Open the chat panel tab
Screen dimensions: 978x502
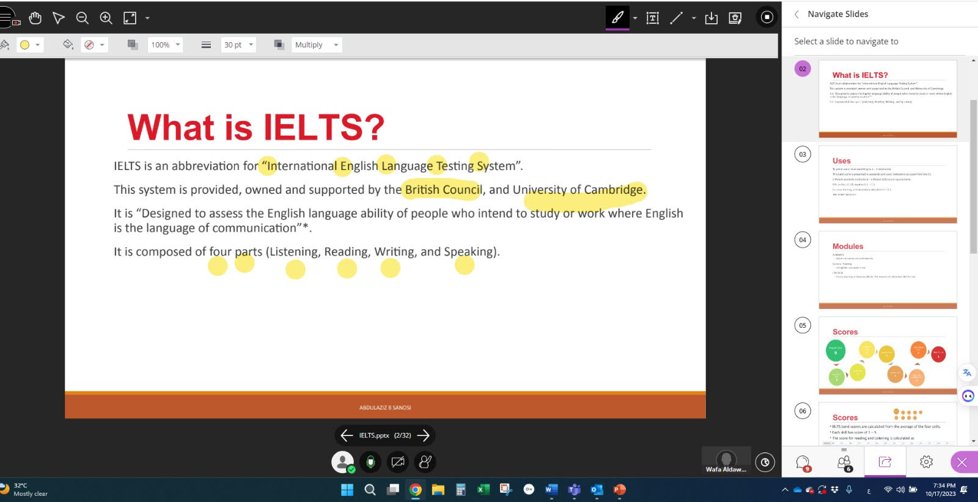803,463
